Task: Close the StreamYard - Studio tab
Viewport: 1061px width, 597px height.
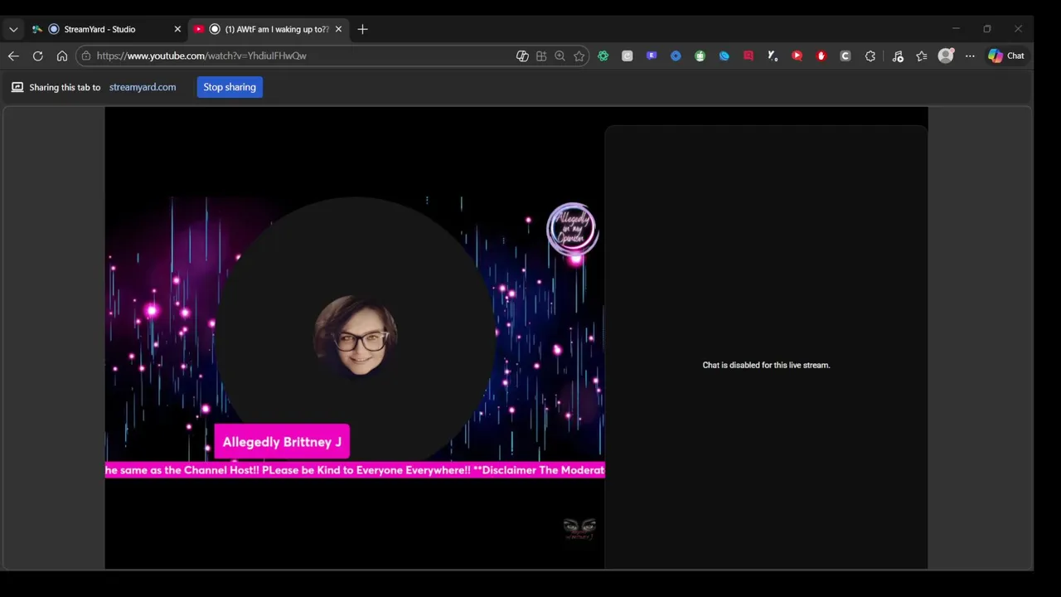Action: 177,29
